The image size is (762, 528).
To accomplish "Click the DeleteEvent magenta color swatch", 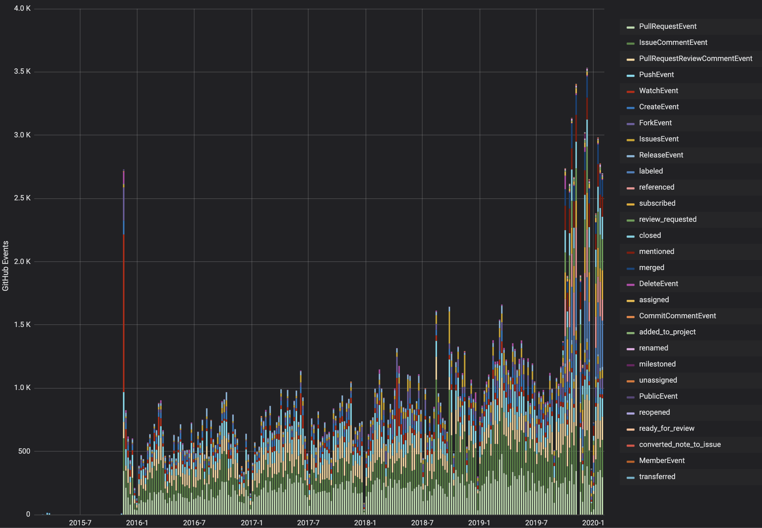I will pyautogui.click(x=631, y=284).
